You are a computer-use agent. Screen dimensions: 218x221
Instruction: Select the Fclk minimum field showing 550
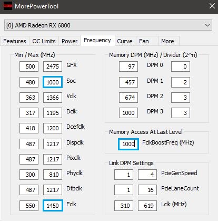(29, 206)
